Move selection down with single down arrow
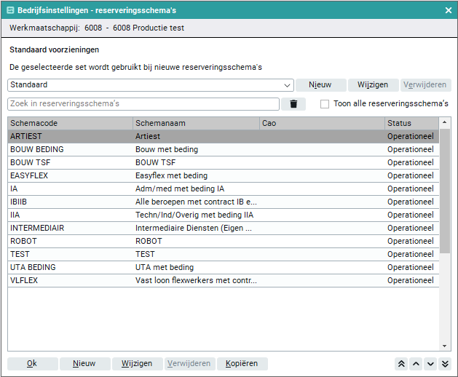 430,364
